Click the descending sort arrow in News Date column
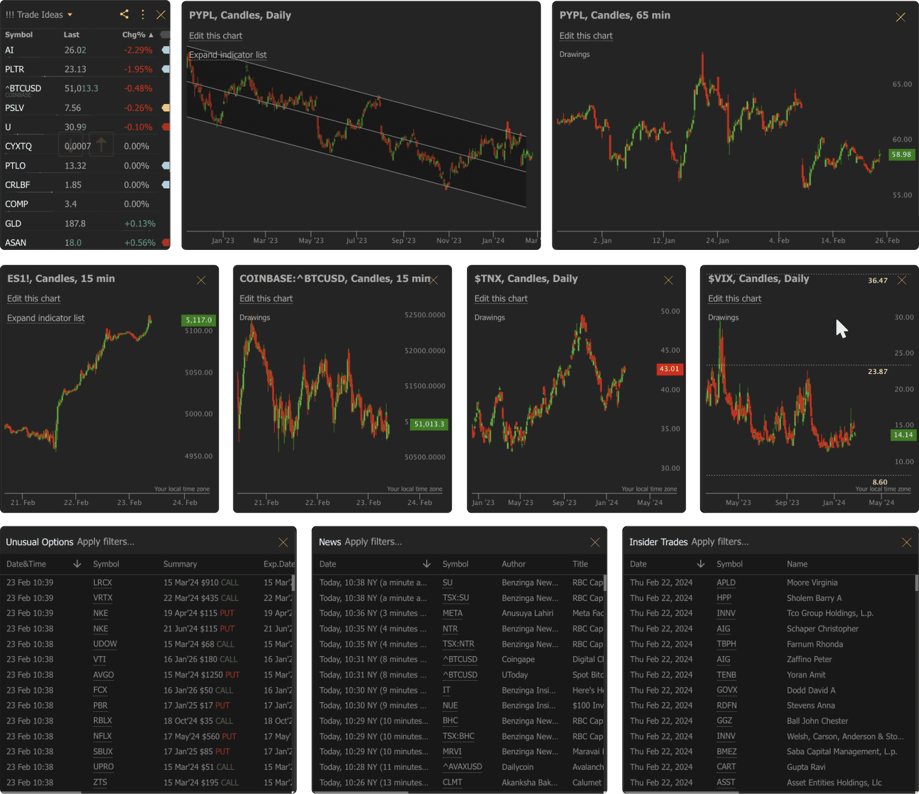Screen dimensions: 919x794 (x=427, y=564)
